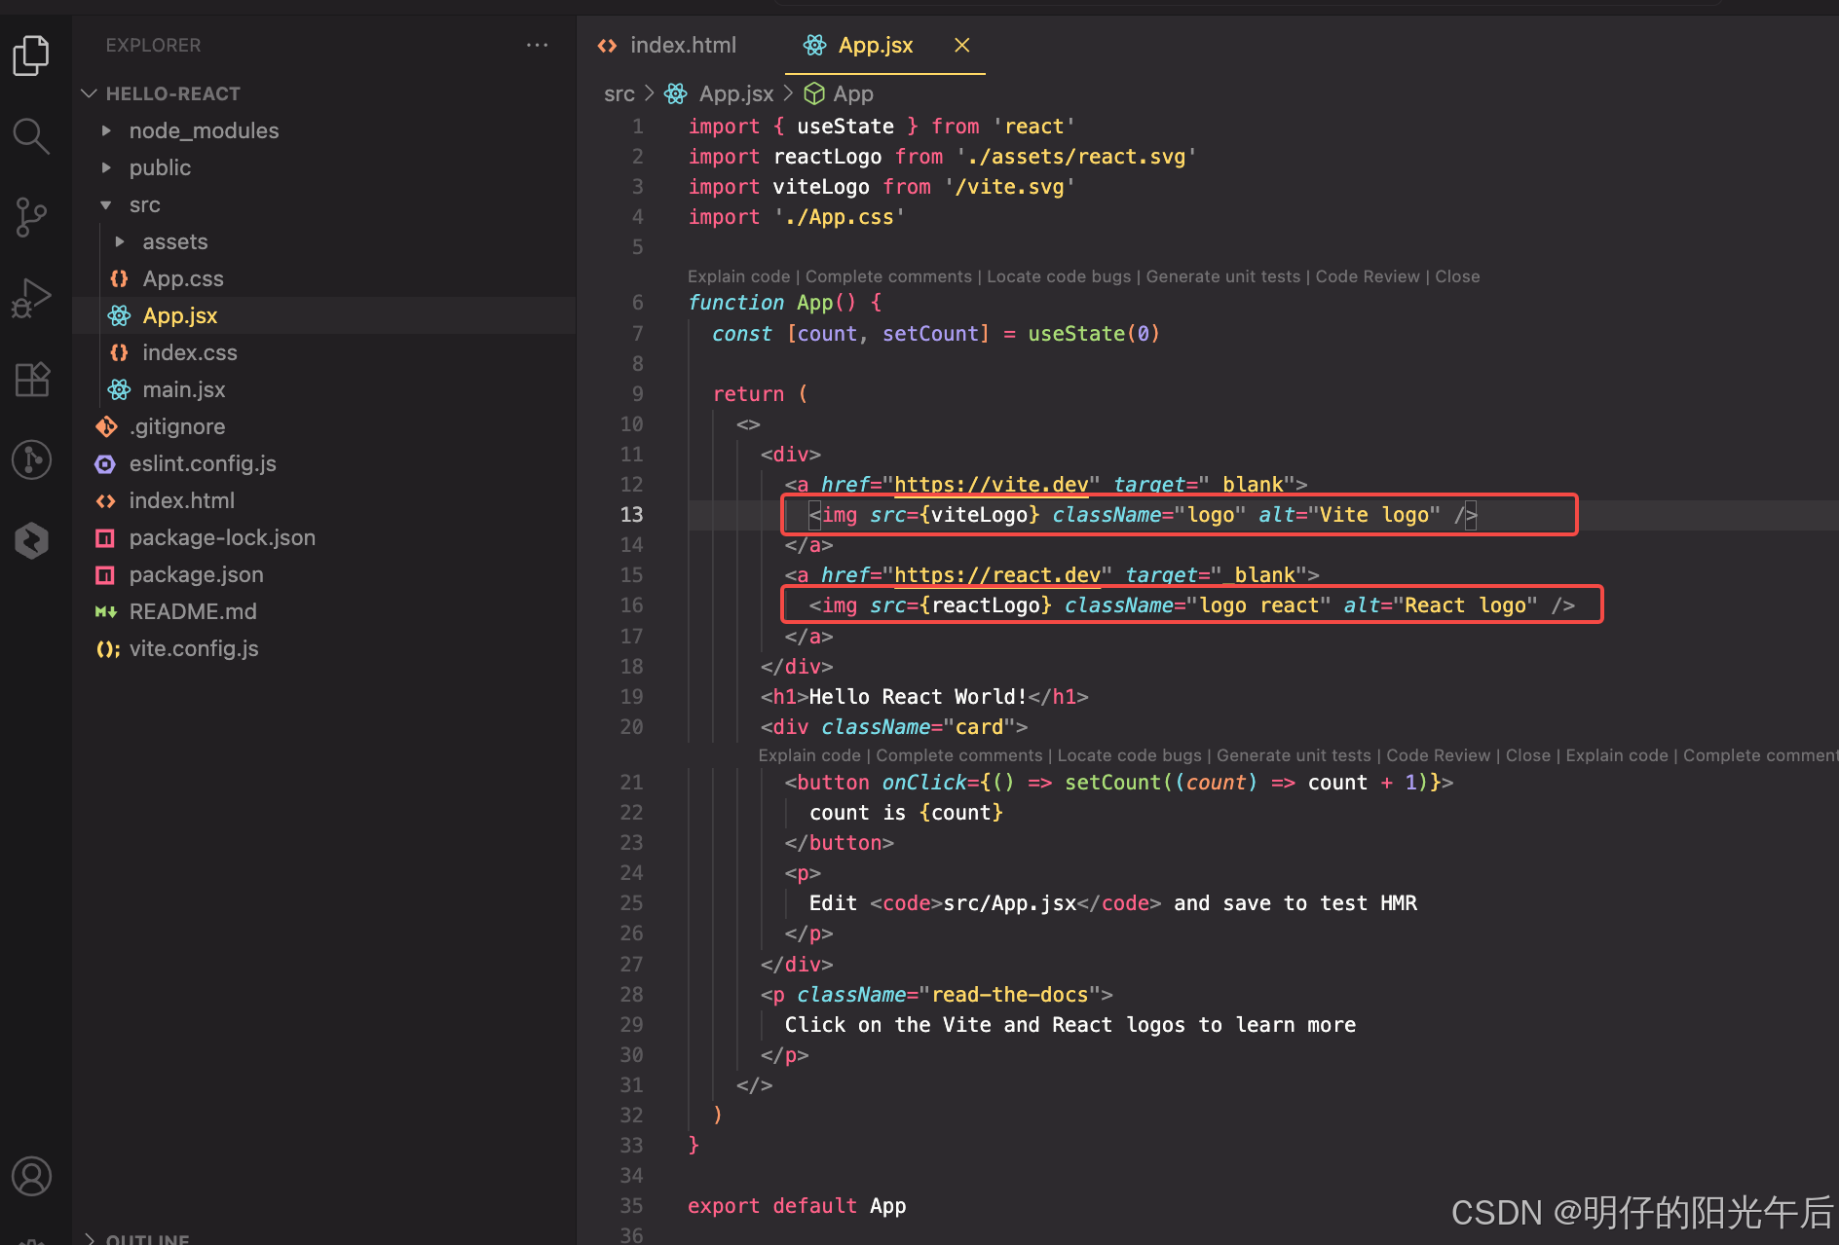Click Code Review above the button line
This screenshot has width=1839, height=1245.
(1438, 755)
